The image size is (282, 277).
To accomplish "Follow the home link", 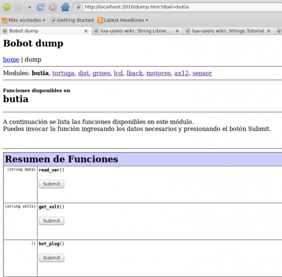I will point(11,60).
